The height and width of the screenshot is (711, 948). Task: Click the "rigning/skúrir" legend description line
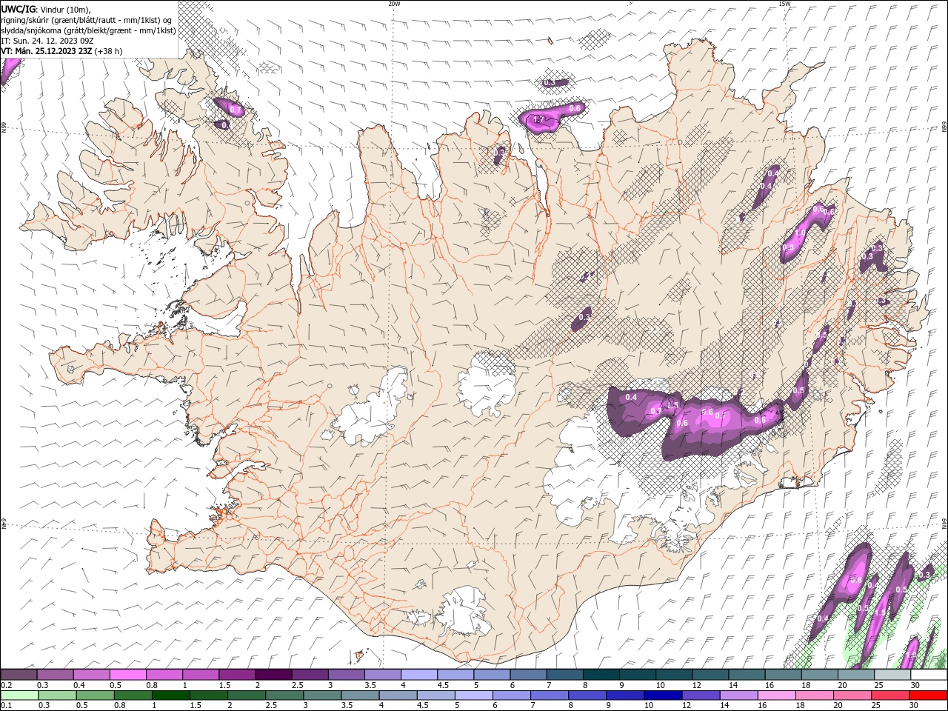[x=87, y=19]
